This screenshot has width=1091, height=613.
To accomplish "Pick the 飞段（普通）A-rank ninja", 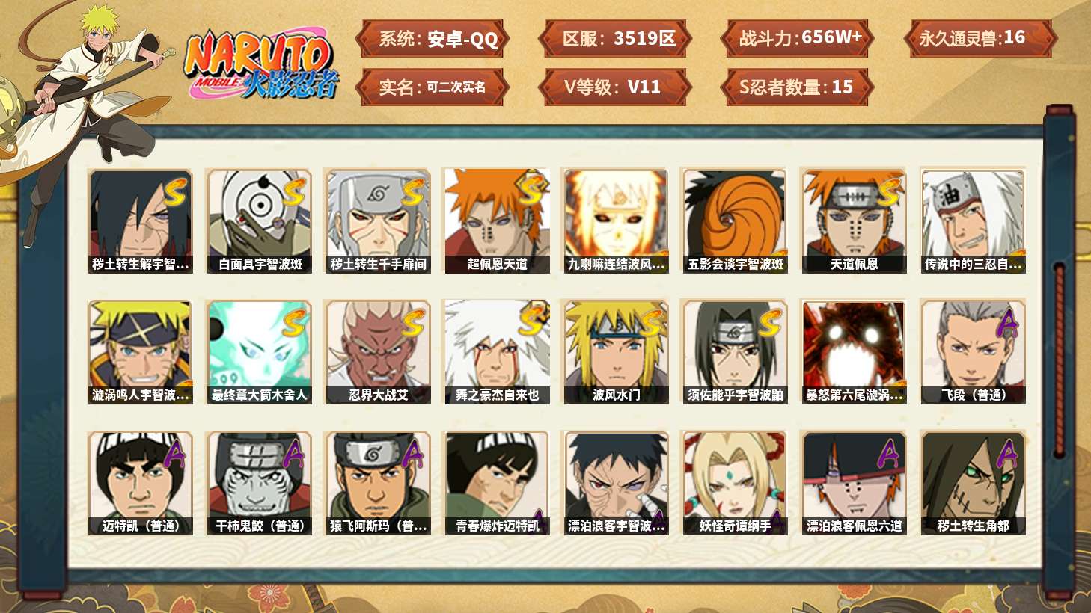I will (x=974, y=352).
